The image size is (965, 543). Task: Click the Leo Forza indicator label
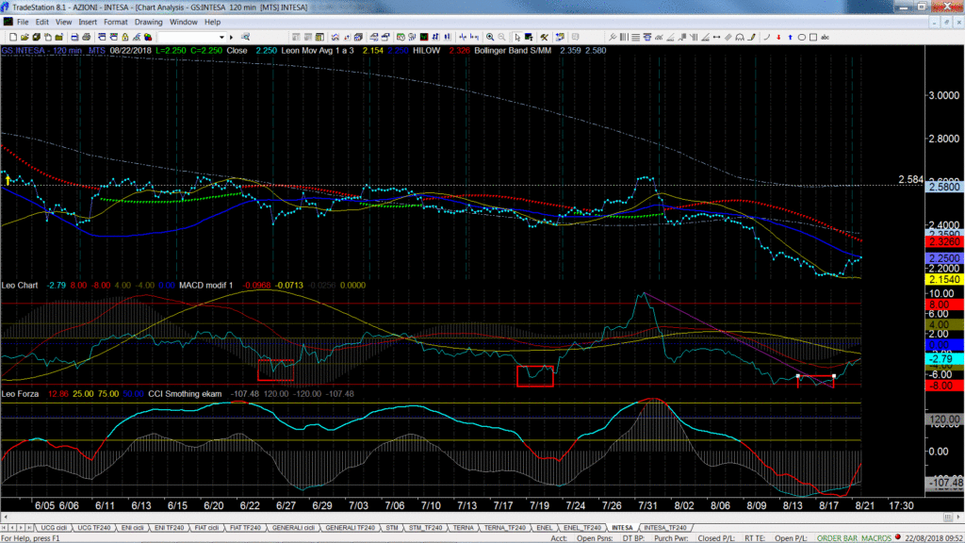point(21,394)
